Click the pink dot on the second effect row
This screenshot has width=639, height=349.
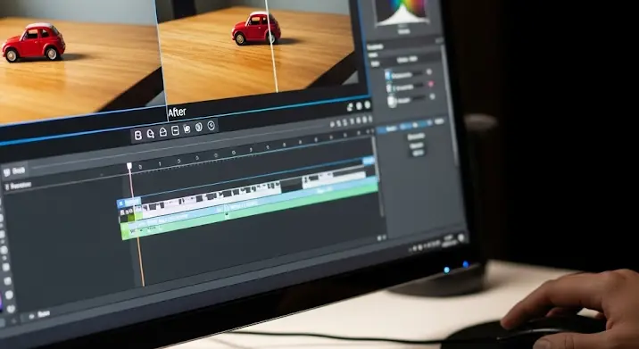click(x=430, y=84)
